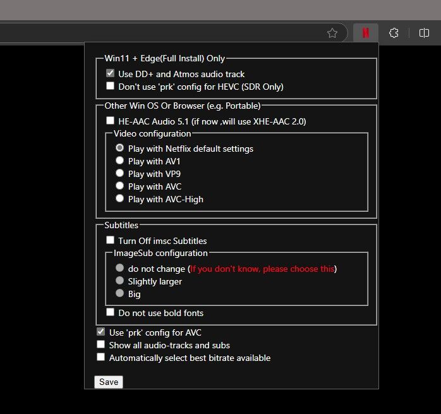The width and height of the screenshot is (441, 414).
Task: Select Play with Netflix default settings
Action: pyautogui.click(x=120, y=148)
